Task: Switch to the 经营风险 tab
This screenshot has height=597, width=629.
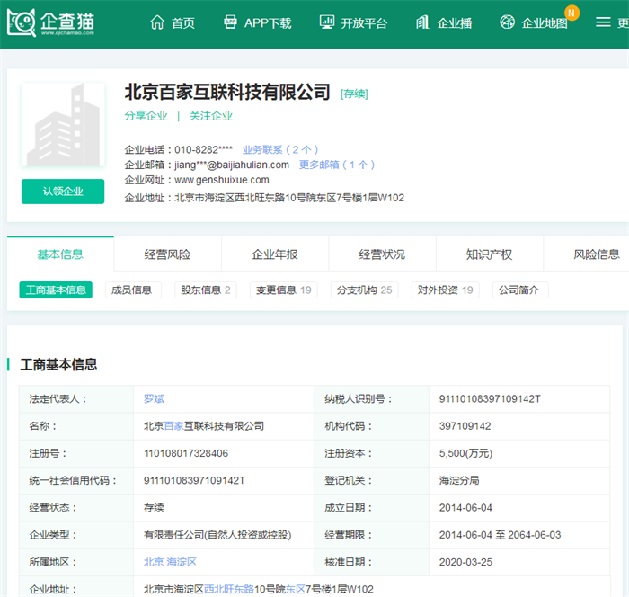Action: [167, 254]
